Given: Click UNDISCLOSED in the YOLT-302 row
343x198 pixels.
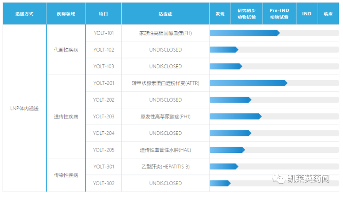Looking at the screenshot, I should (166, 183).
